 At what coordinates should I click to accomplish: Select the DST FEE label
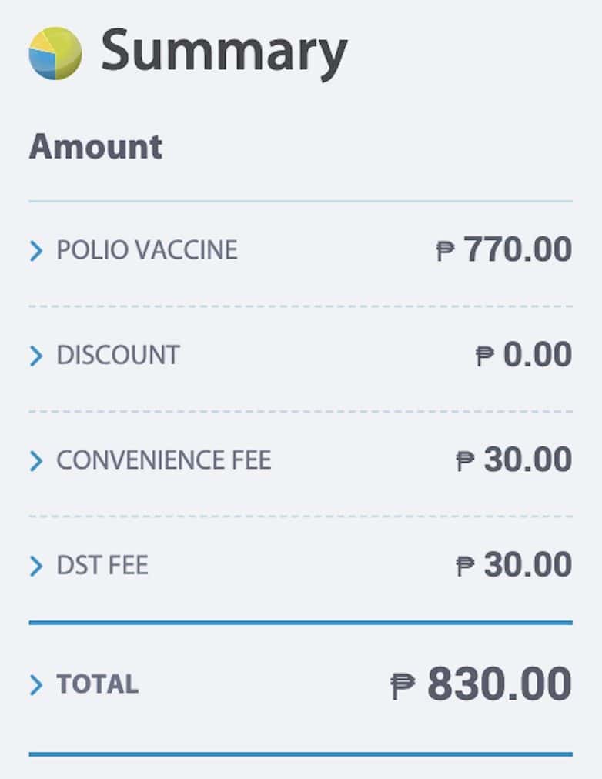pyautogui.click(x=102, y=566)
